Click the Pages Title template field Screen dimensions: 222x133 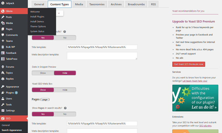[x=102, y=124]
